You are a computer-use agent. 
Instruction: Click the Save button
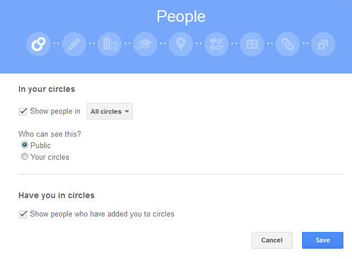(x=323, y=240)
